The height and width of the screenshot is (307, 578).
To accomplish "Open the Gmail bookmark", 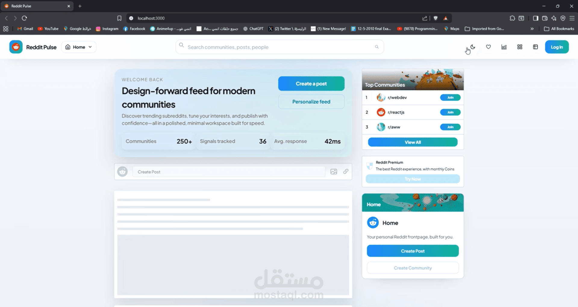I will (x=25, y=29).
